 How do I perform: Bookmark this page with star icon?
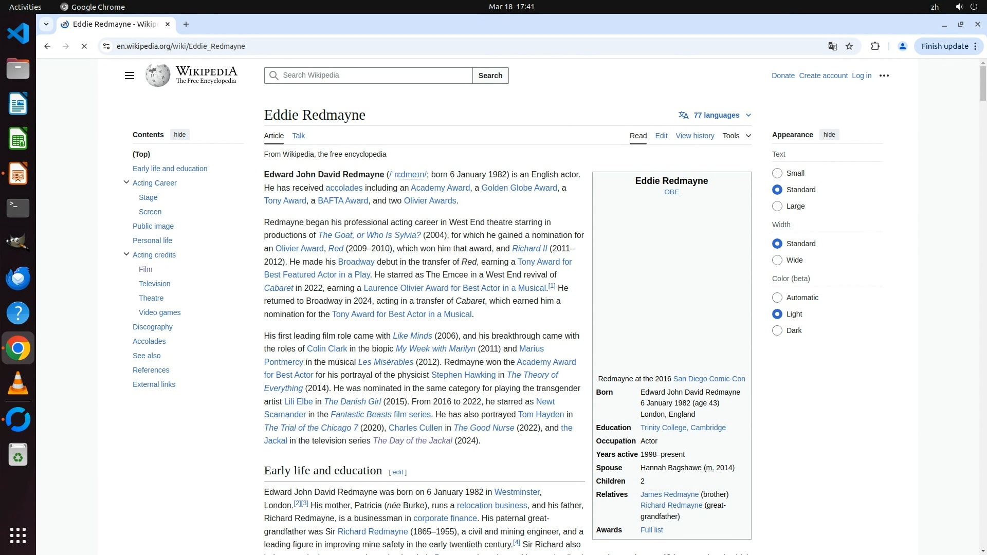(x=849, y=46)
